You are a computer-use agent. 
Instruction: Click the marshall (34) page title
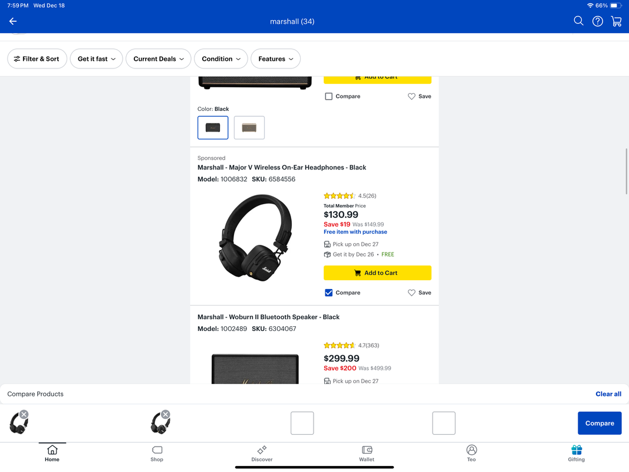point(292,22)
